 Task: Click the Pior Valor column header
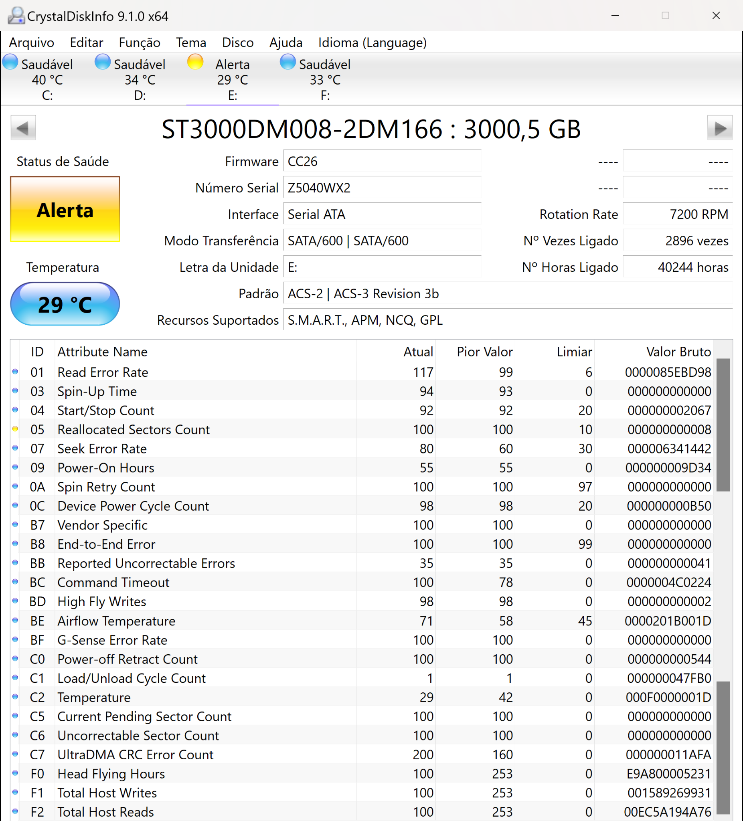(476, 352)
